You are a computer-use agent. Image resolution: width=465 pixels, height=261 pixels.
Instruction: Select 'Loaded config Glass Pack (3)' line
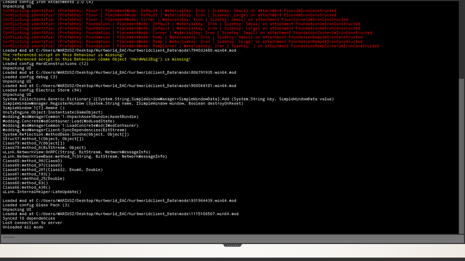36,205
